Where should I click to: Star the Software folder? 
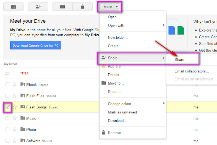point(15,141)
